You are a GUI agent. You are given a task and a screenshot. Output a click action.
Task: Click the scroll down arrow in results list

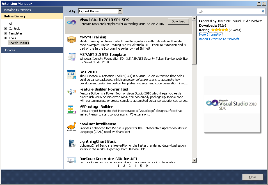(194, 160)
